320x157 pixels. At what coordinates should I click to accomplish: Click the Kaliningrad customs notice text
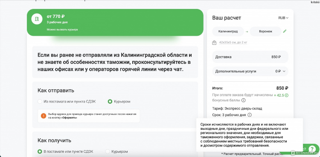pyautogui.click(x=115, y=62)
